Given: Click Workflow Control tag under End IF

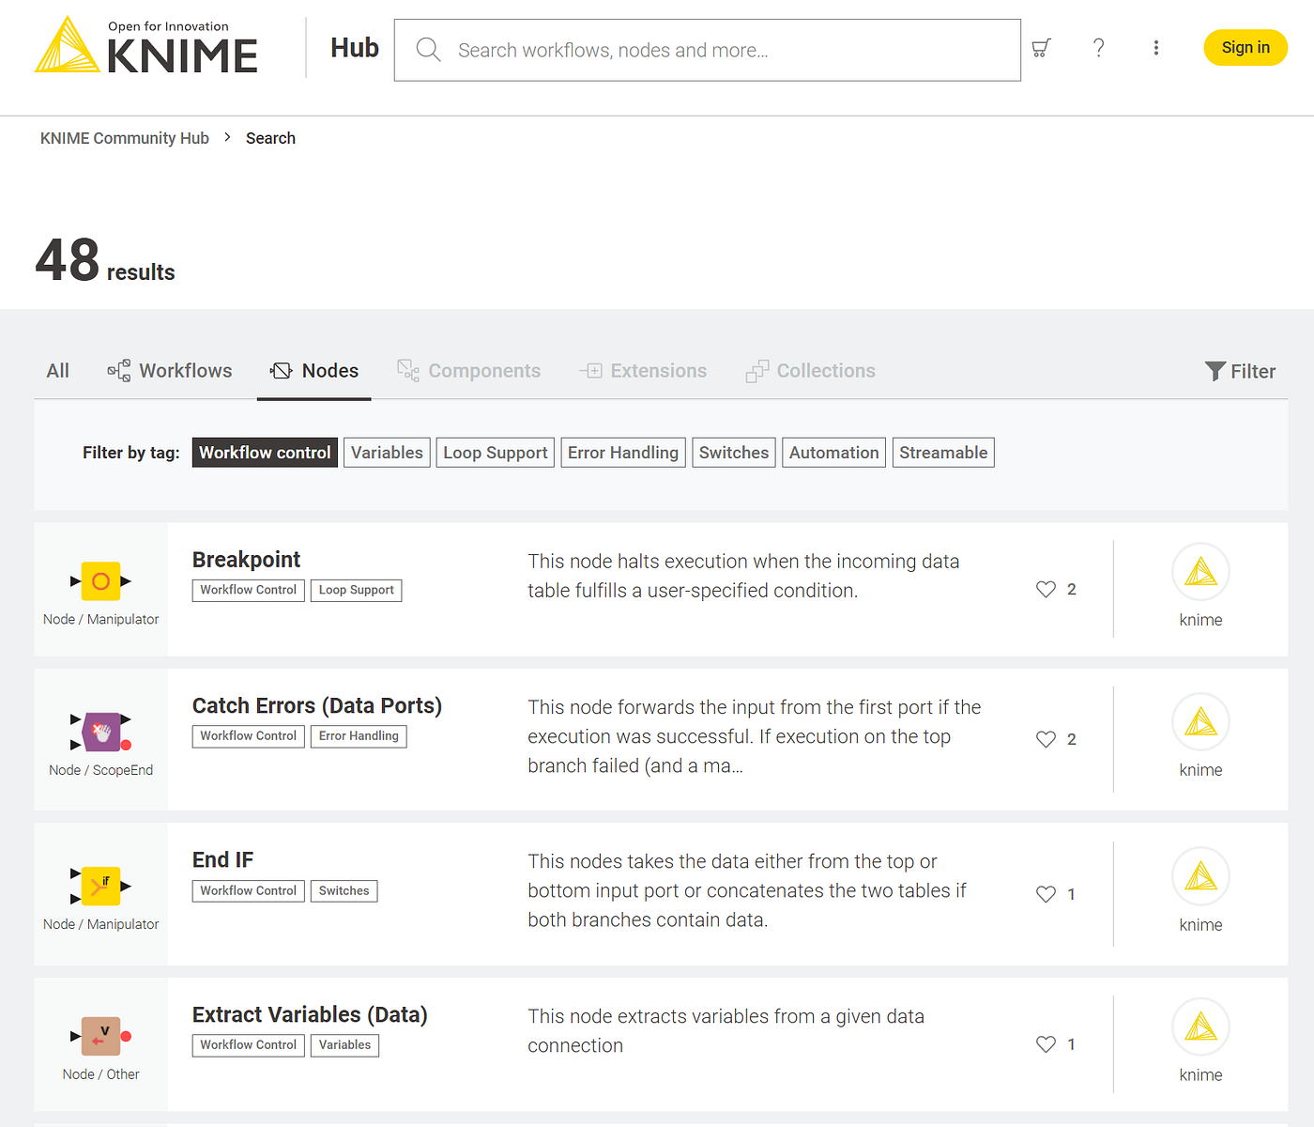Looking at the screenshot, I should 249,891.
